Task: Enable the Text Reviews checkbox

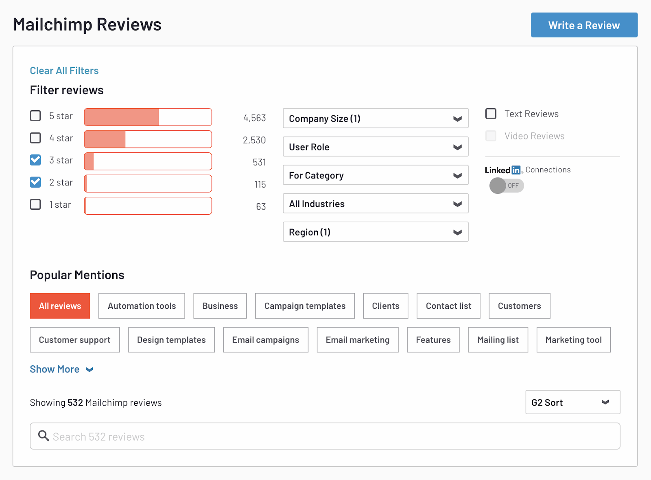Action: (x=491, y=114)
